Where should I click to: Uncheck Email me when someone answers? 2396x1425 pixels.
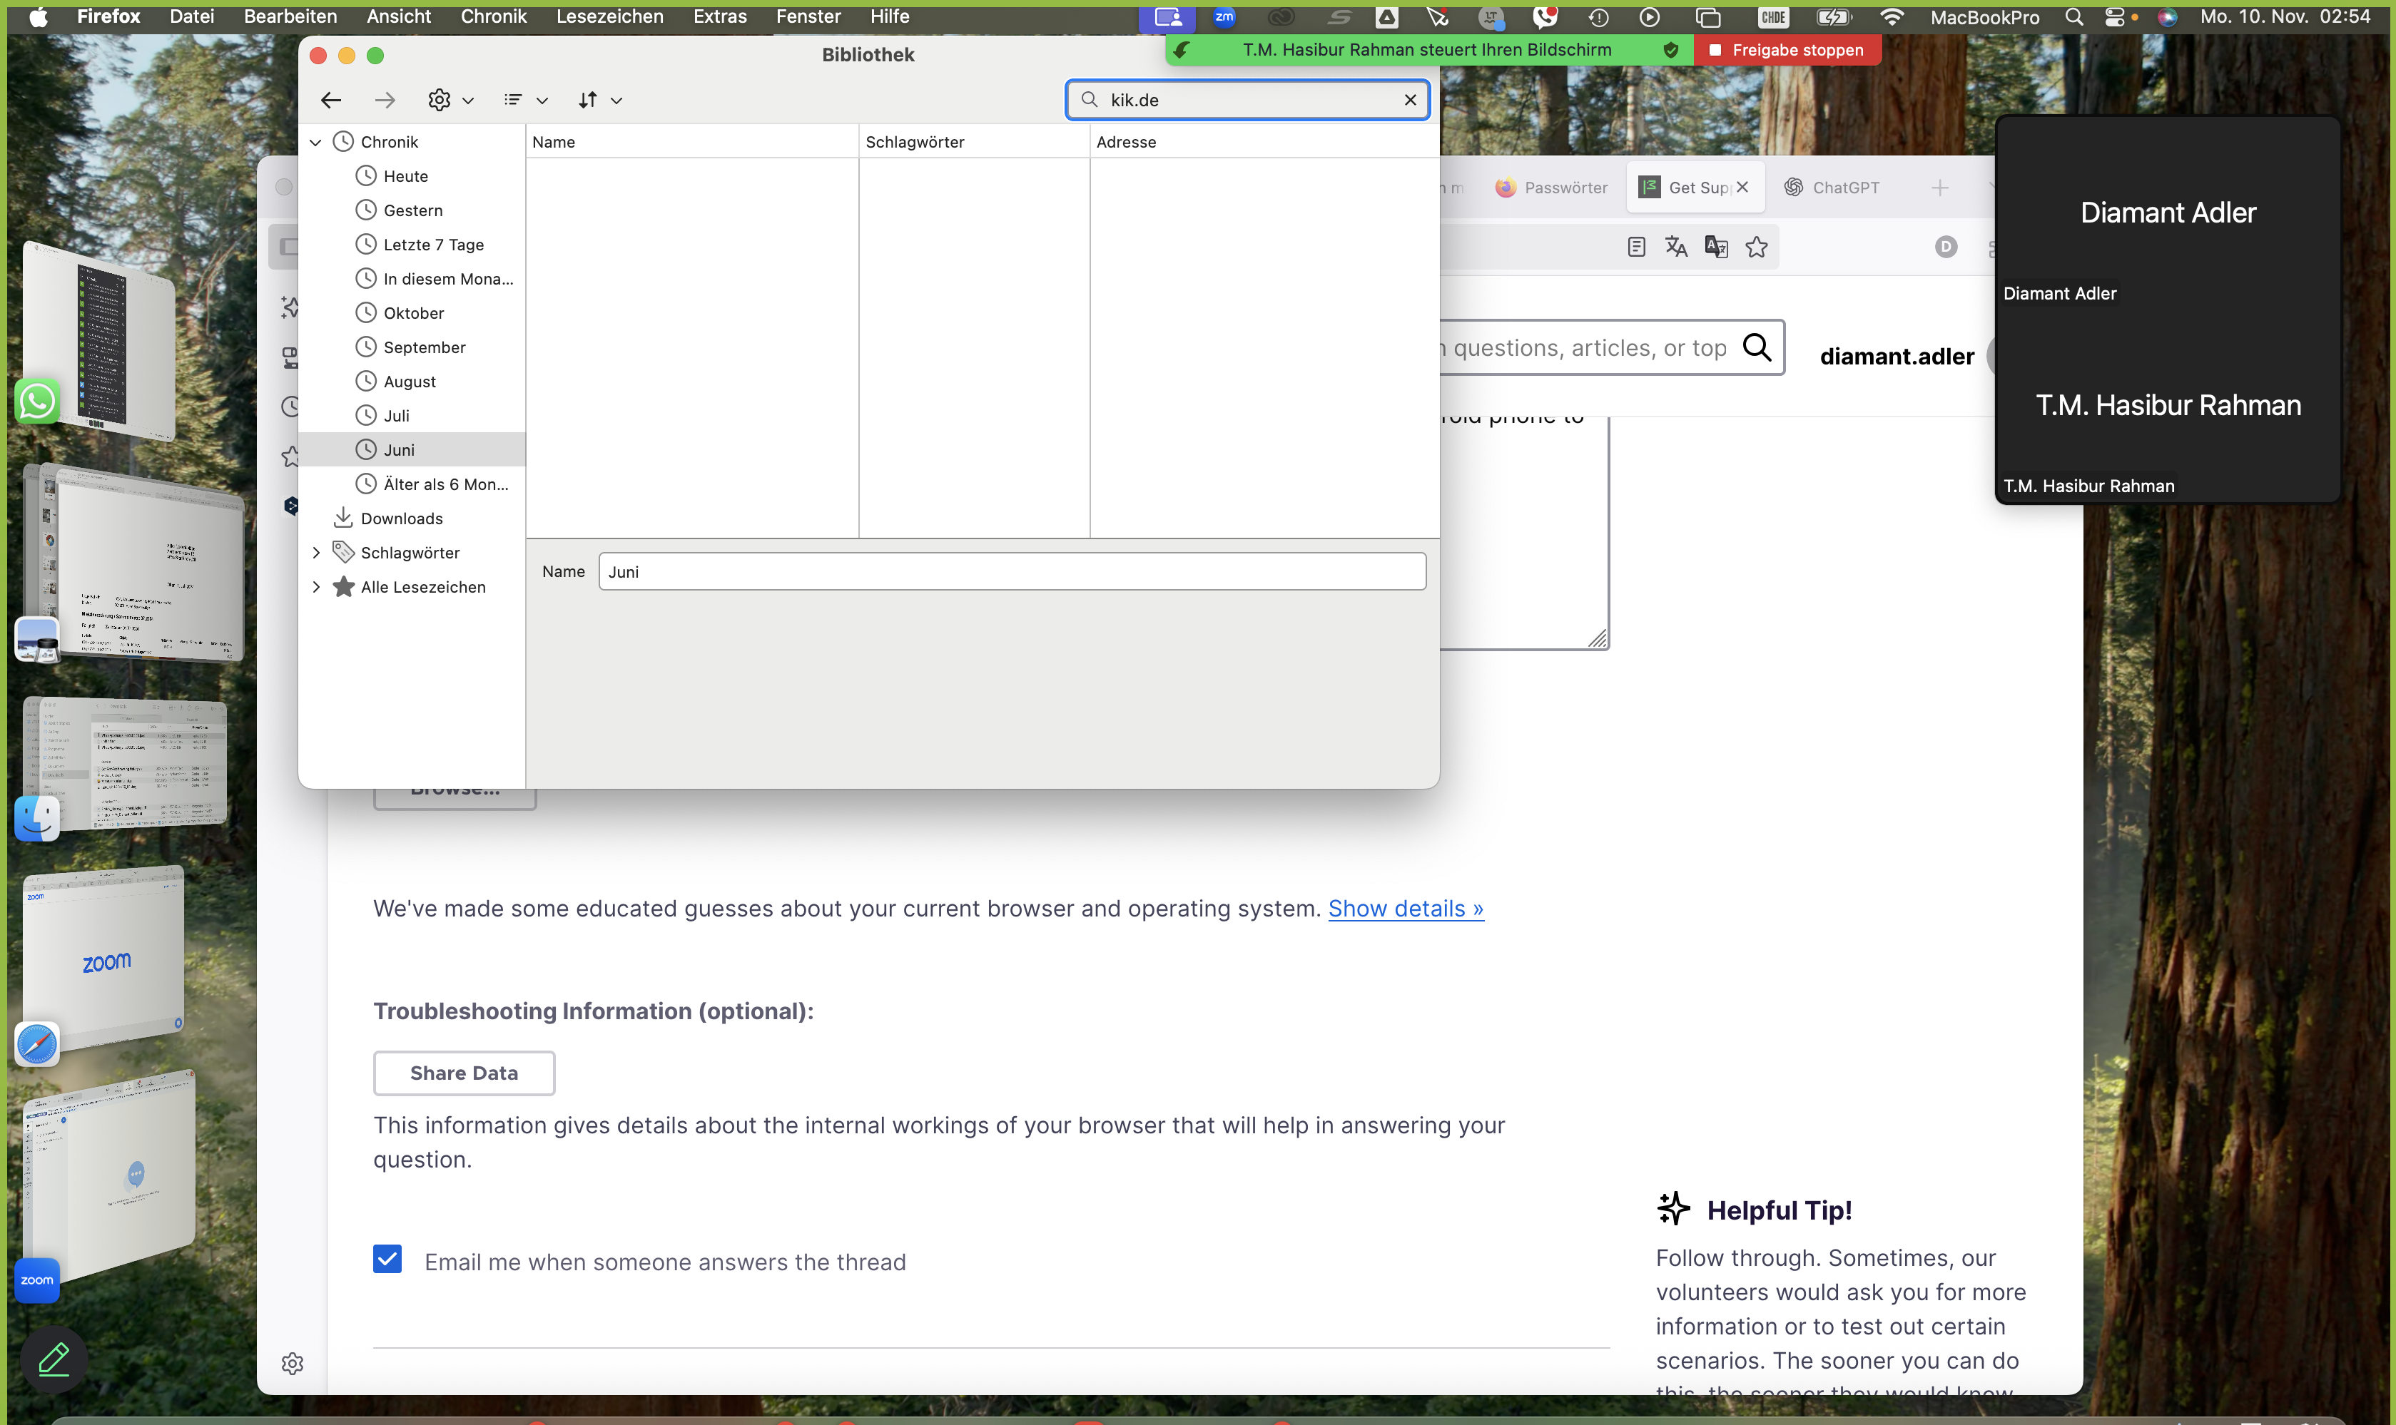(387, 1259)
